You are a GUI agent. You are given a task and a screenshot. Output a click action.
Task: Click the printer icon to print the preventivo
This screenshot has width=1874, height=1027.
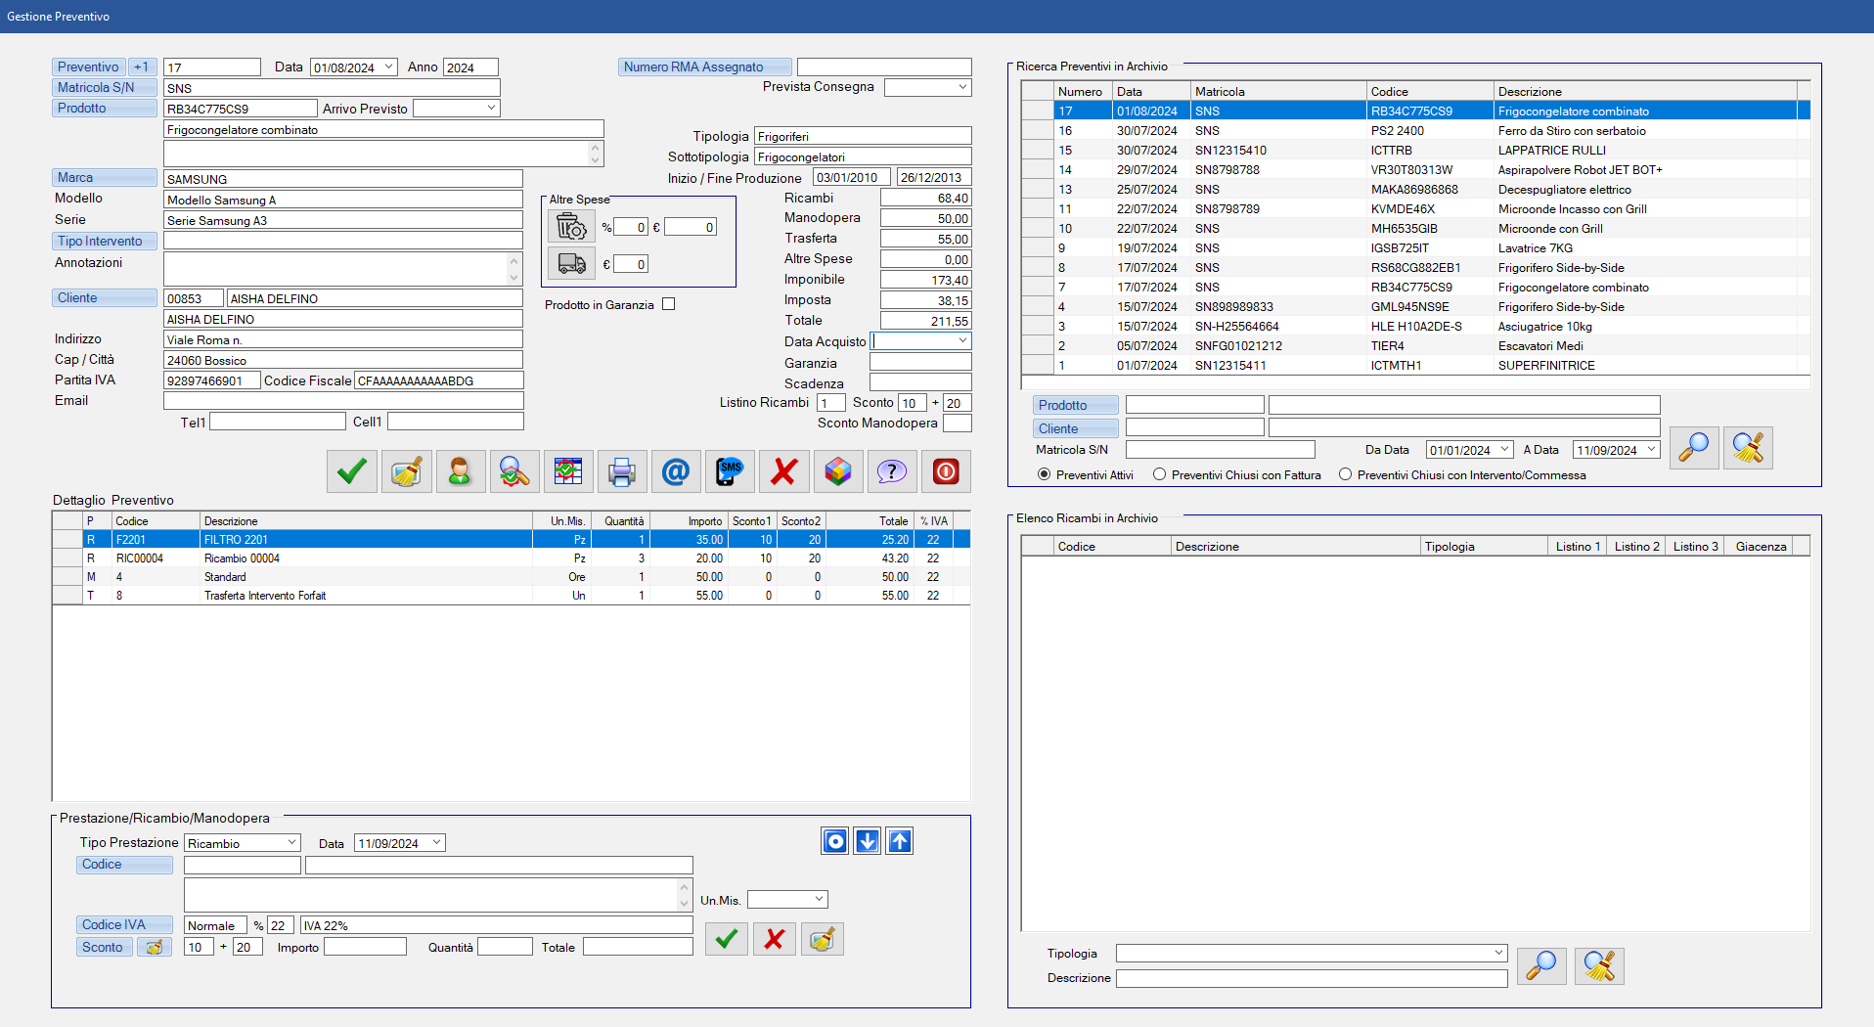(x=622, y=472)
